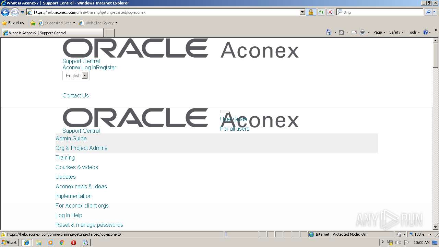Image resolution: width=439 pixels, height=247 pixels.
Task: Click the browser Forward arrow button
Action: (x=15, y=12)
